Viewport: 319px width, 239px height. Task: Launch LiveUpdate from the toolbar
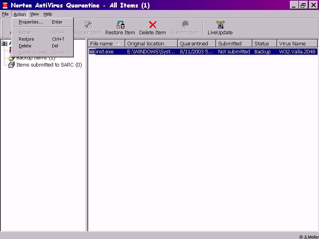click(x=220, y=25)
